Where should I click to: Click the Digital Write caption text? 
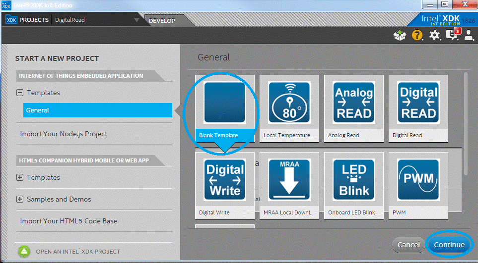point(214,212)
